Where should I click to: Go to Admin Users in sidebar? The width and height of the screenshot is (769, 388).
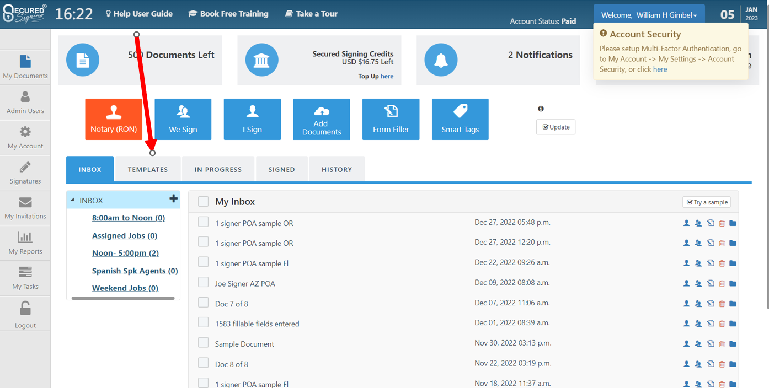(25, 103)
